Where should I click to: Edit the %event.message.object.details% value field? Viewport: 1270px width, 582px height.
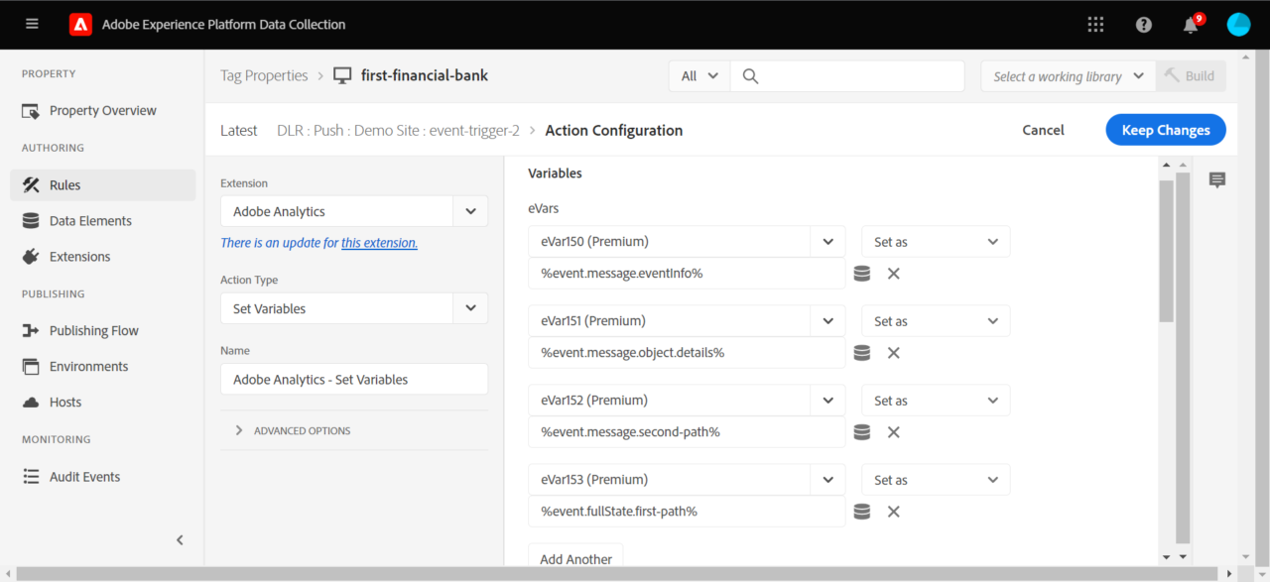click(x=687, y=353)
